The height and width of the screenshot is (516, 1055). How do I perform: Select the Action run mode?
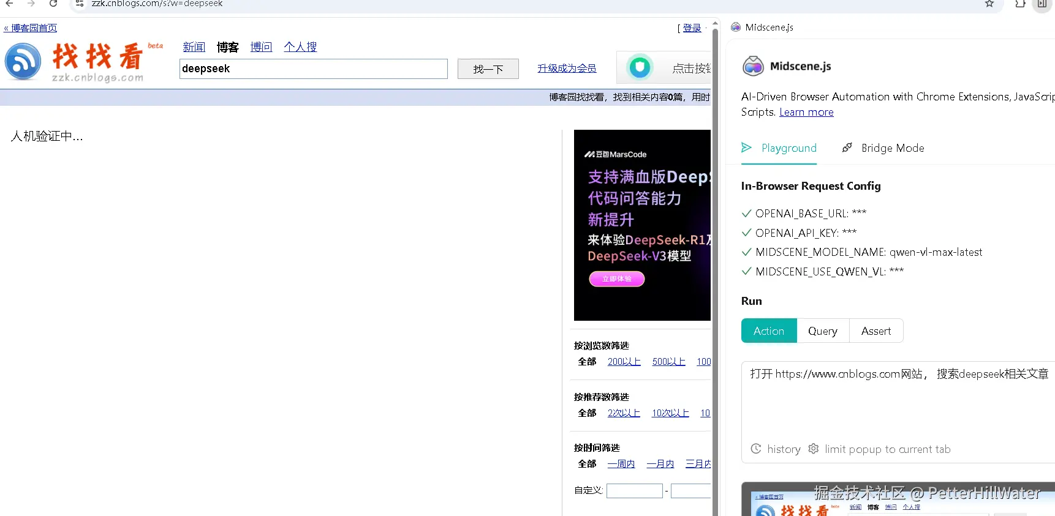tap(769, 331)
